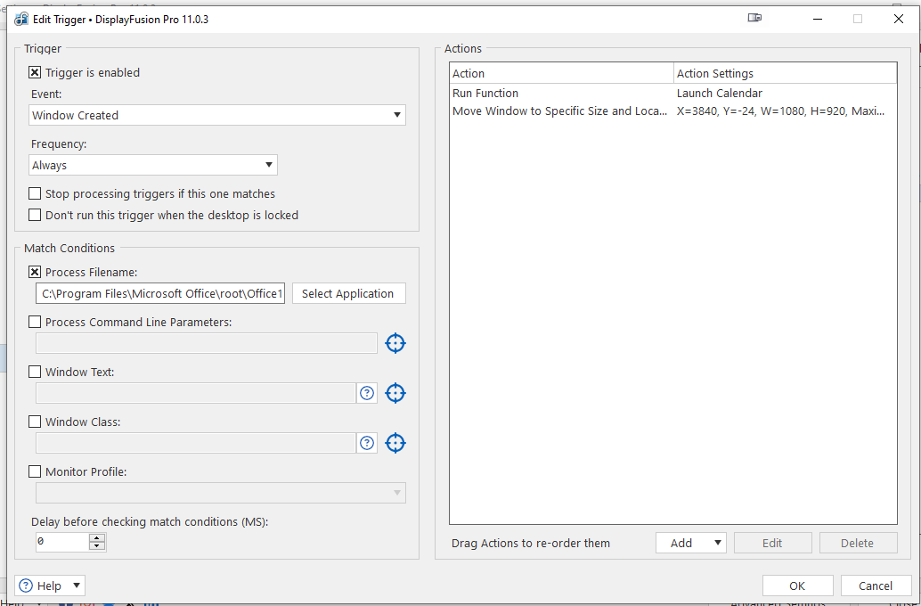
Task: Enable 'Stop processing triggers if this one matches'
Action: coord(36,194)
